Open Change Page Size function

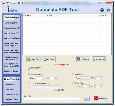pyautogui.click(x=12, y=94)
